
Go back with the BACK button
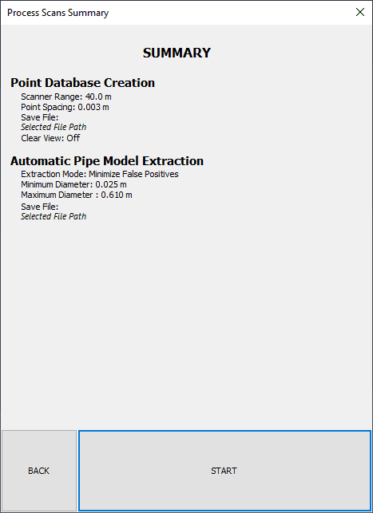[x=38, y=471]
